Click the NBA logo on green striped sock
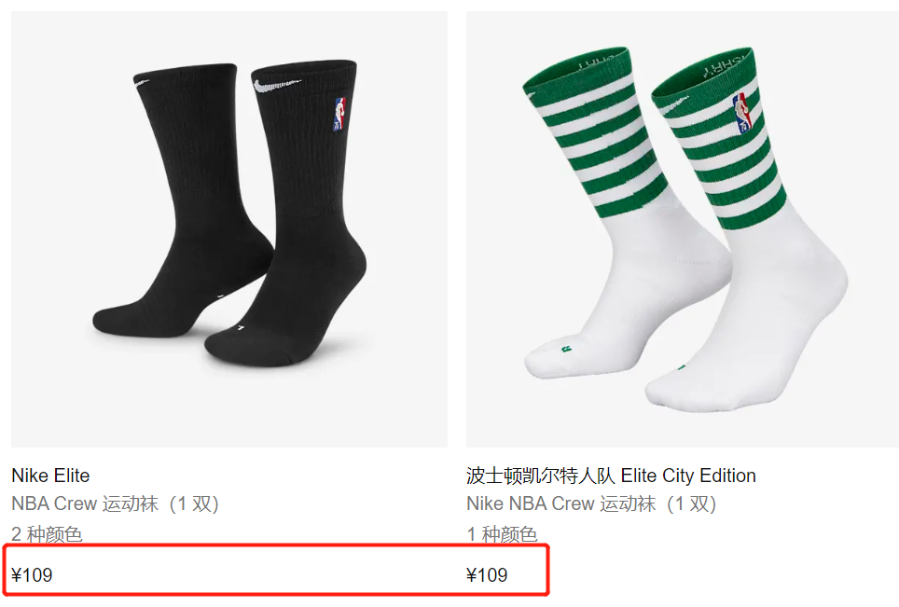Viewport: 899px width, 607px height. (x=741, y=114)
